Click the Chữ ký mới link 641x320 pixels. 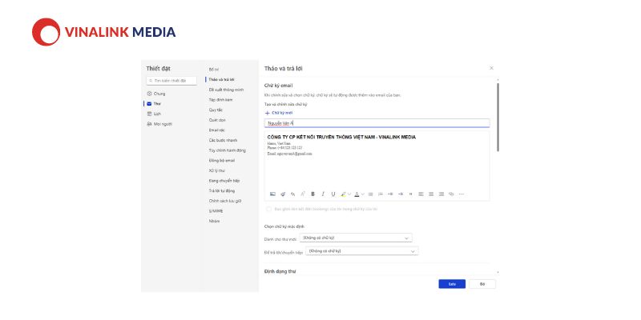[282, 113]
